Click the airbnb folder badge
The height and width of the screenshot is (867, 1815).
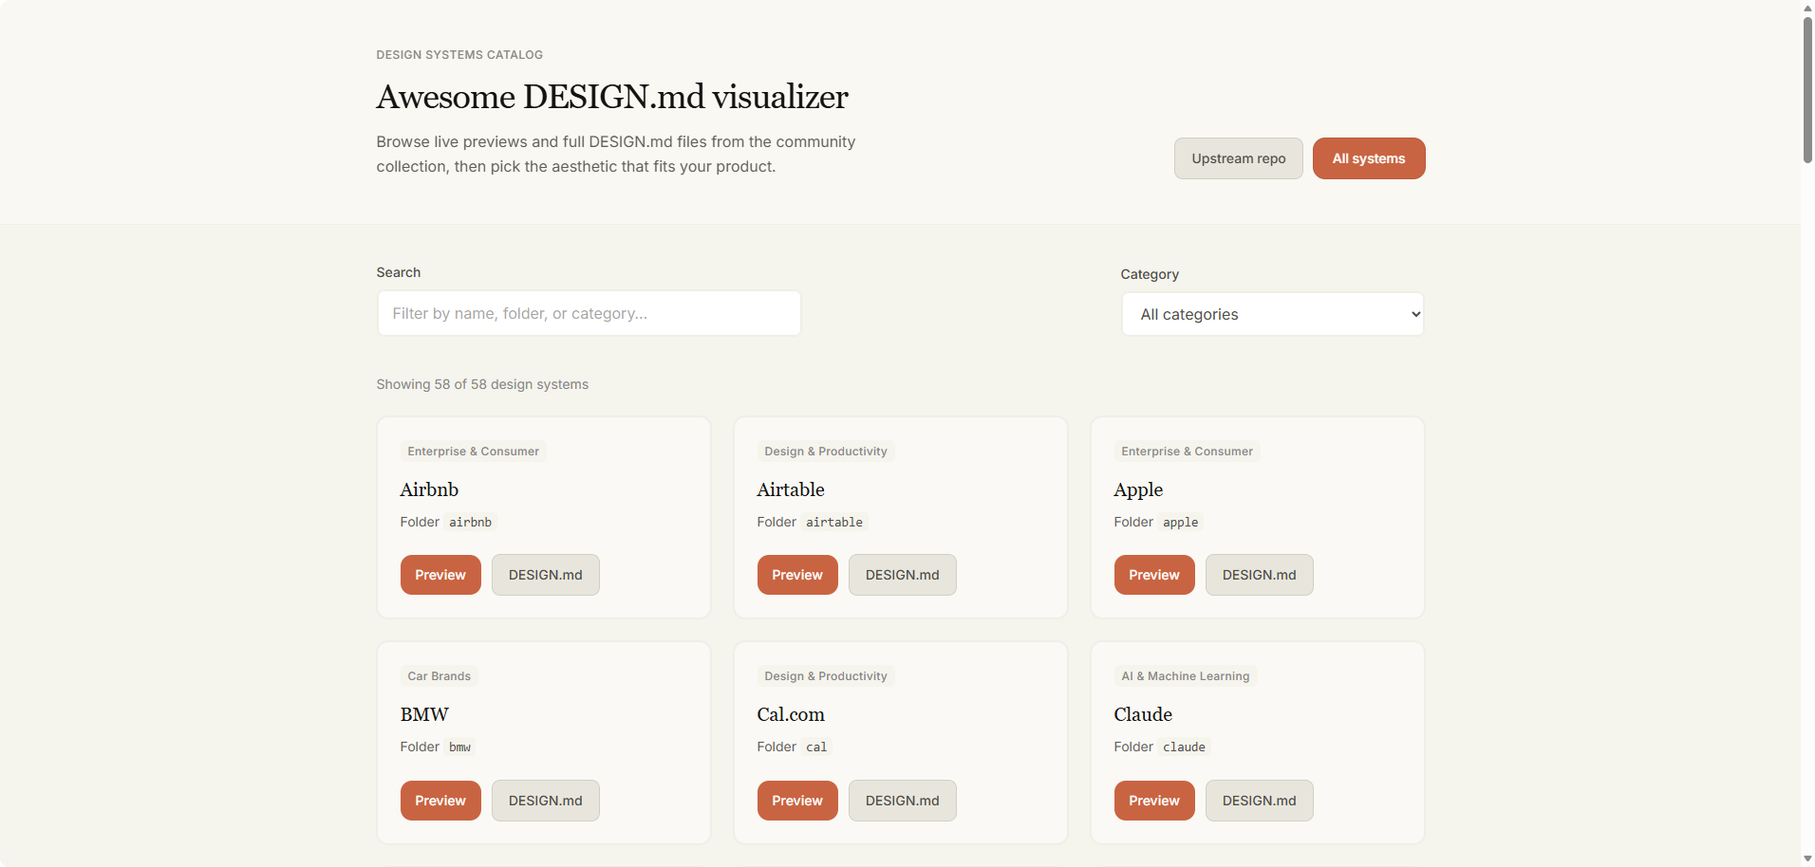[470, 522]
